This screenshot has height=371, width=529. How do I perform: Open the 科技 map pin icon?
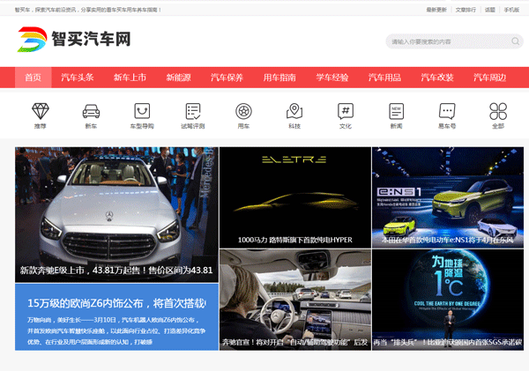coord(294,111)
